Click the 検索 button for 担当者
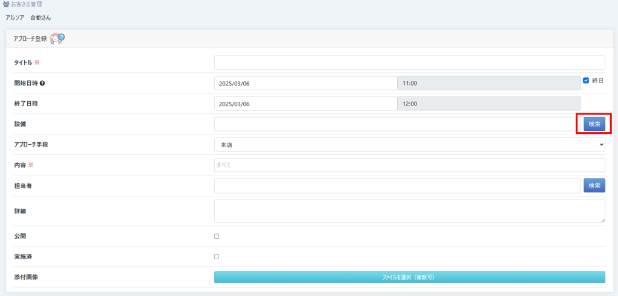The height and width of the screenshot is (296, 618). pyautogui.click(x=594, y=186)
